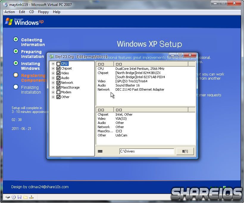The height and width of the screenshot is (203, 244).
Task: Click the second column header of the upper list
Action: 151,64
